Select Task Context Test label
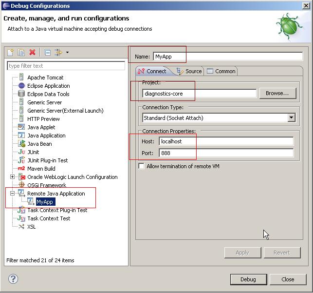 coord(49,218)
